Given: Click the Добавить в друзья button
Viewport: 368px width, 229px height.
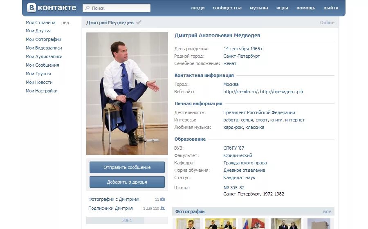Looking at the screenshot, I should 127,182.
